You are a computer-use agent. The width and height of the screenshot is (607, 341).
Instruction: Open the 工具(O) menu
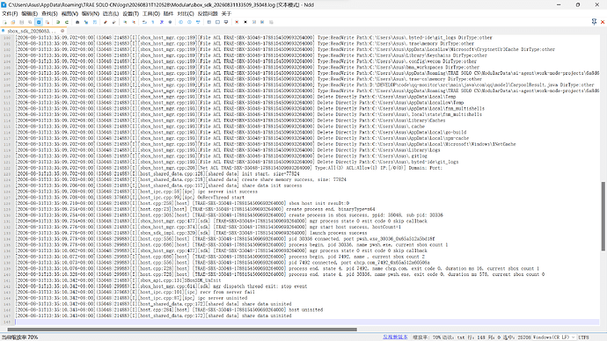[x=151, y=13]
